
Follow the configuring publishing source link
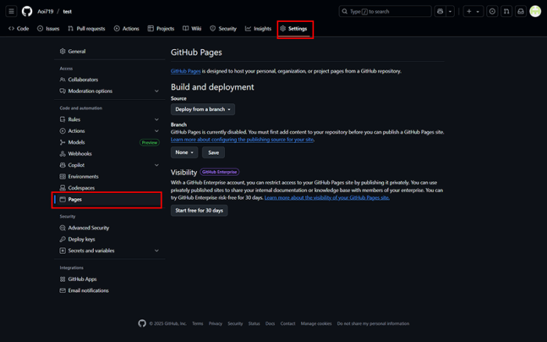(x=242, y=140)
